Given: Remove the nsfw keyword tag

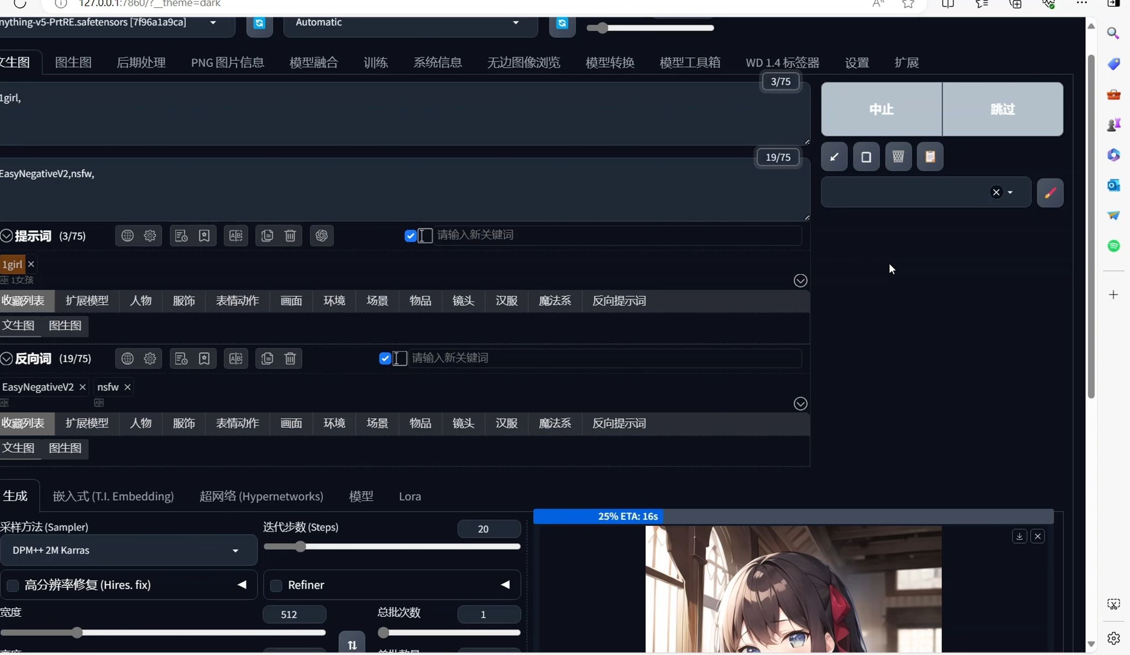Looking at the screenshot, I should click(127, 387).
